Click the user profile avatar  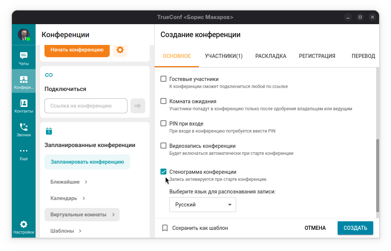pyautogui.click(x=24, y=35)
